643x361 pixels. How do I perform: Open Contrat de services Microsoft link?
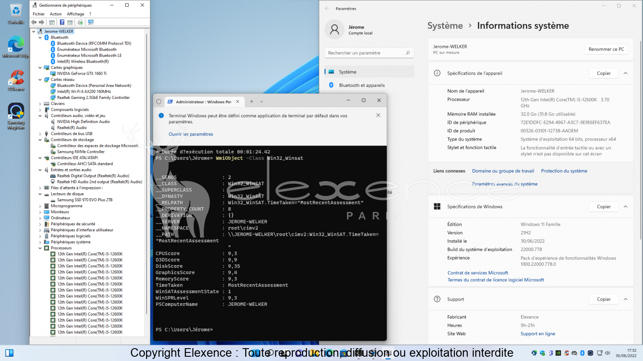point(478,273)
